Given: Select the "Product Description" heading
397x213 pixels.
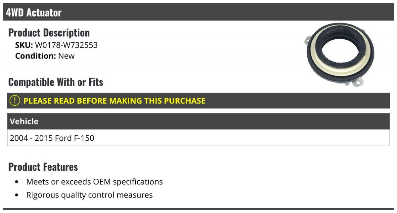Looking at the screenshot, I should pos(49,33).
